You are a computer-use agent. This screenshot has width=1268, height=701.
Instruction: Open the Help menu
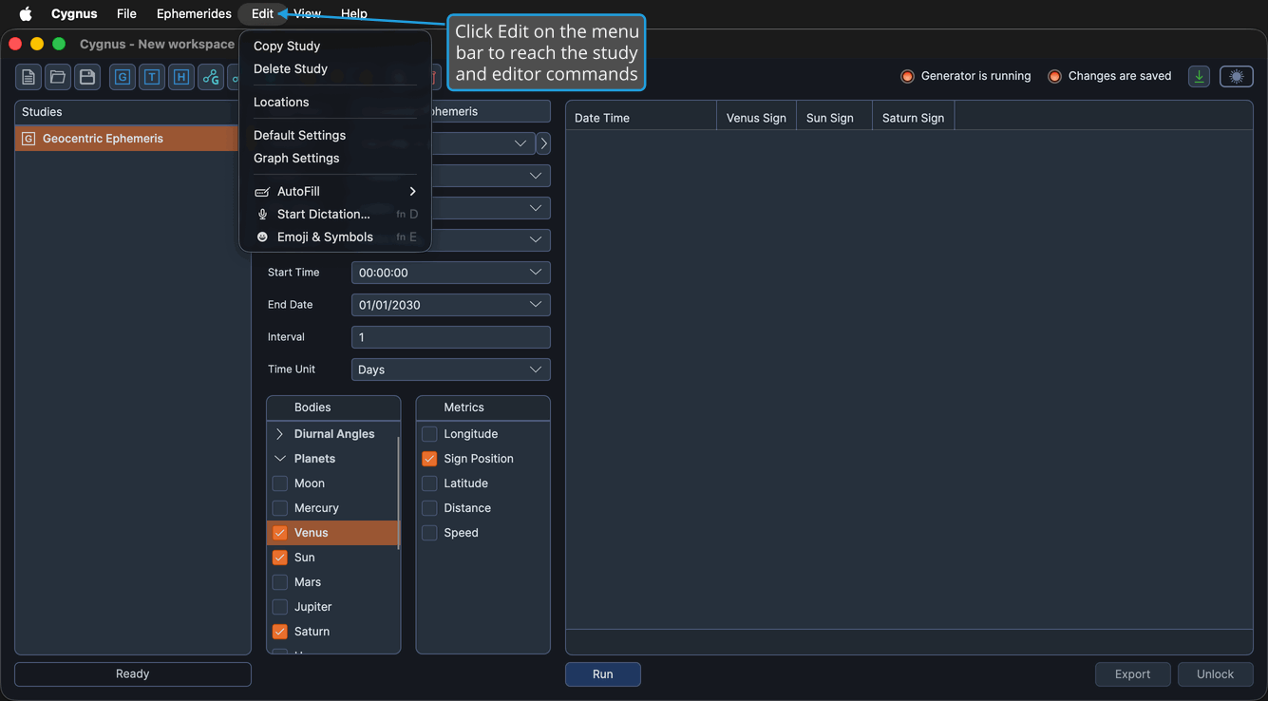pos(354,13)
